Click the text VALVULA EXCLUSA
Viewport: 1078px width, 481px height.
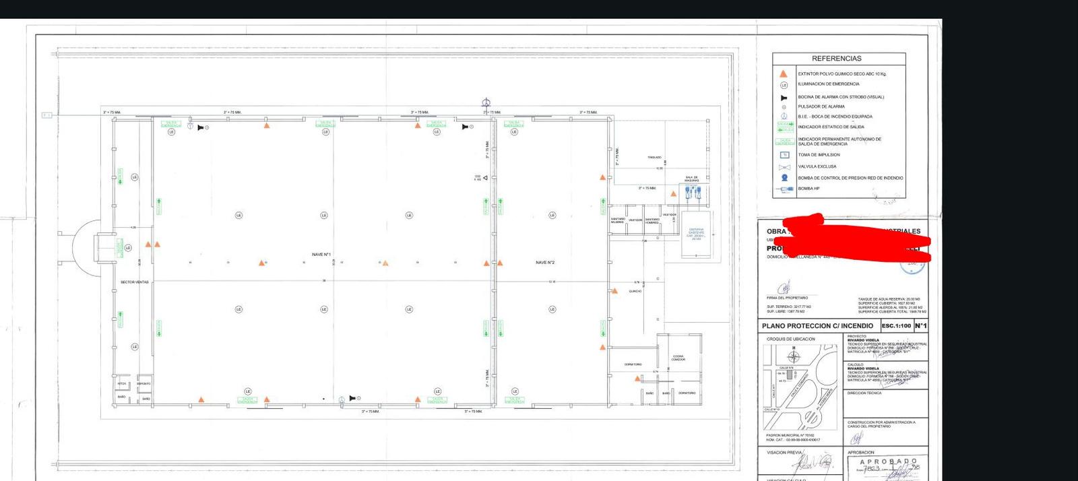817,166
